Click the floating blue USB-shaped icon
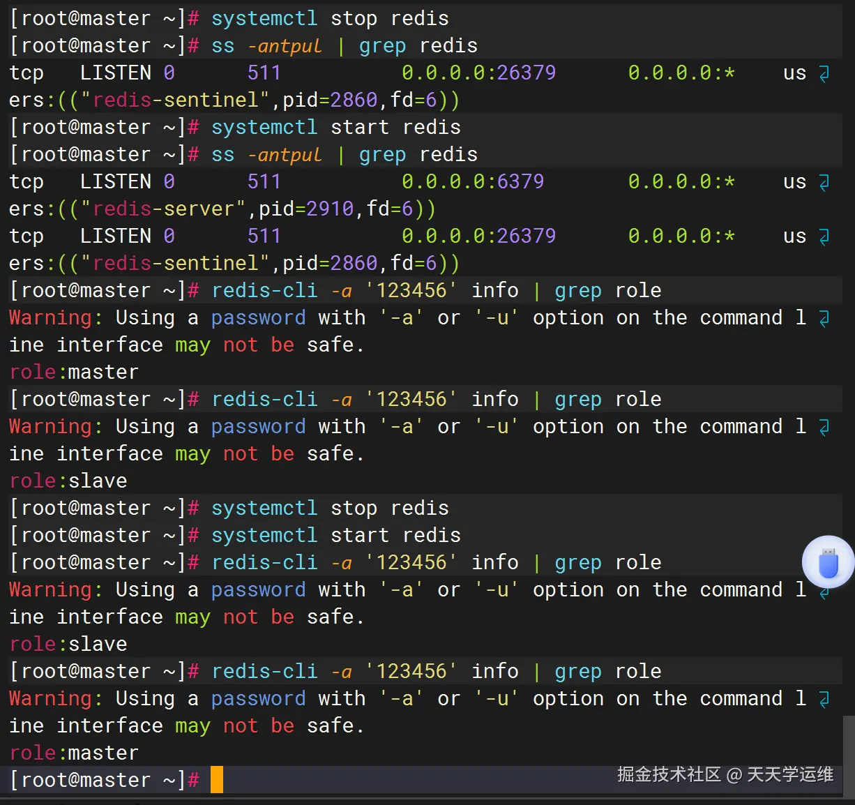855x805 pixels. (828, 562)
